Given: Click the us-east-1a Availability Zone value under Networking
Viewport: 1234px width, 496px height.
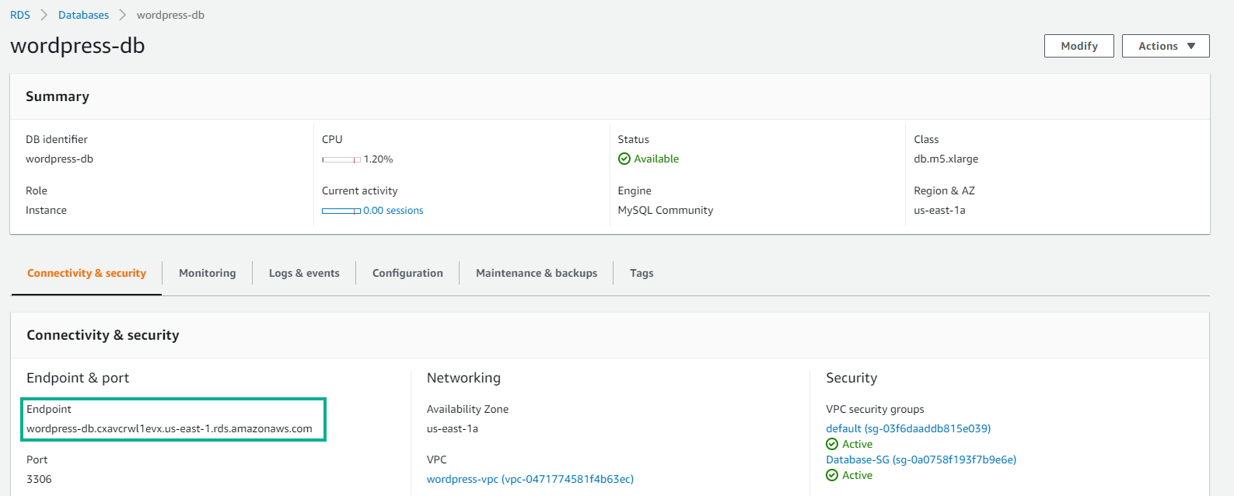Looking at the screenshot, I should [x=453, y=428].
